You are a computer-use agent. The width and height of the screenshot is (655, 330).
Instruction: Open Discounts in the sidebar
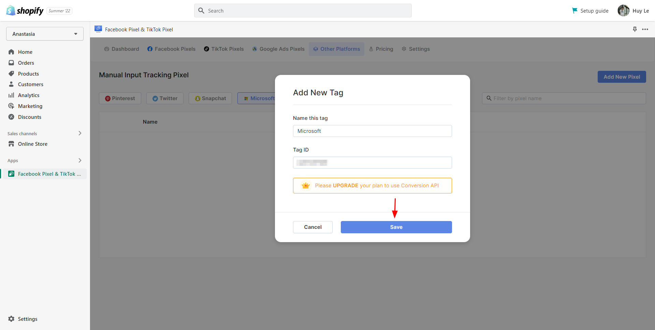coord(29,117)
